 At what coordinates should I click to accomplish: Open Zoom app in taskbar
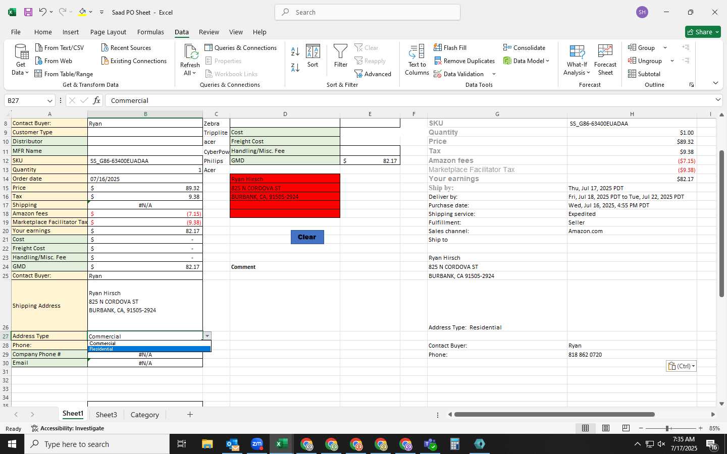click(x=257, y=444)
